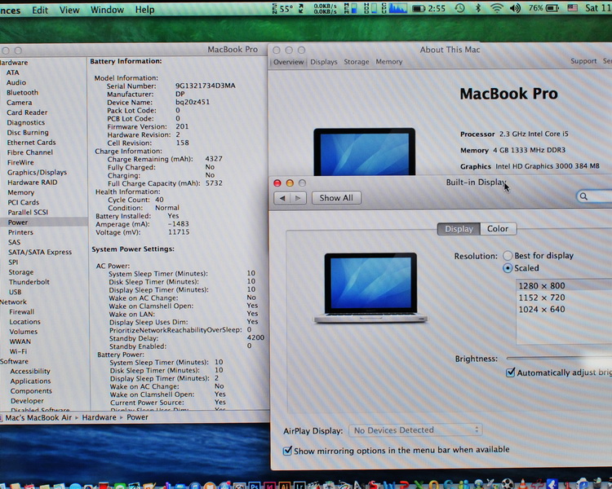The width and height of the screenshot is (612, 489).
Task: Switch to Displays tab in About This Mac
Action: [324, 62]
